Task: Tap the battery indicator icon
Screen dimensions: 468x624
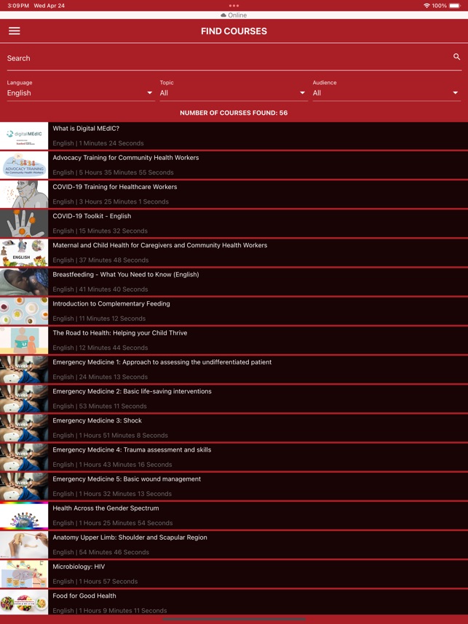Action: pos(455,6)
